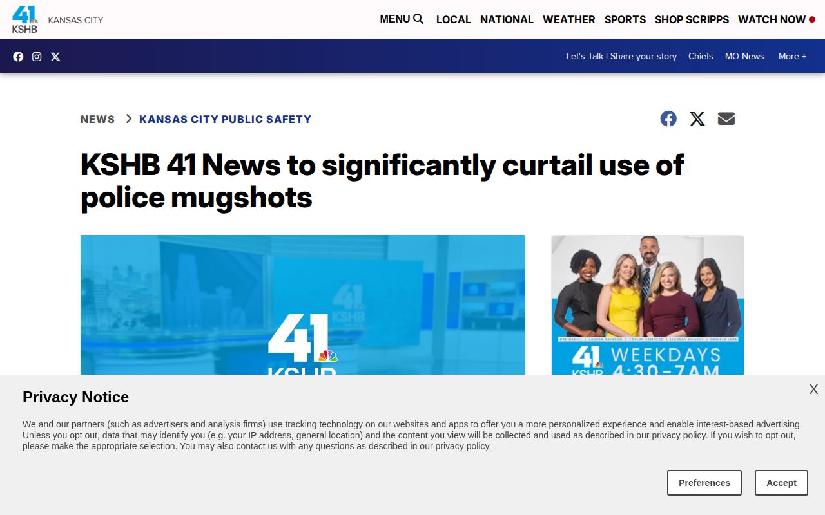Open KSHB X icon in navy bar
Image resolution: width=825 pixels, height=515 pixels.
(x=55, y=57)
